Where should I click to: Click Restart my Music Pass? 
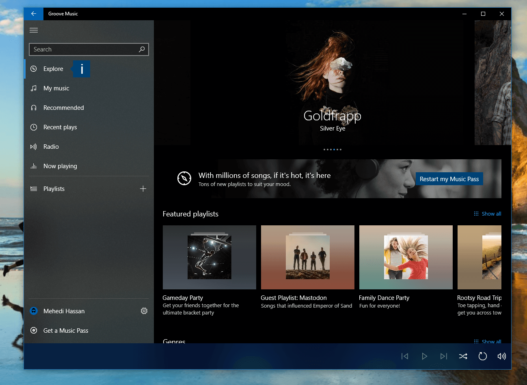tap(449, 178)
